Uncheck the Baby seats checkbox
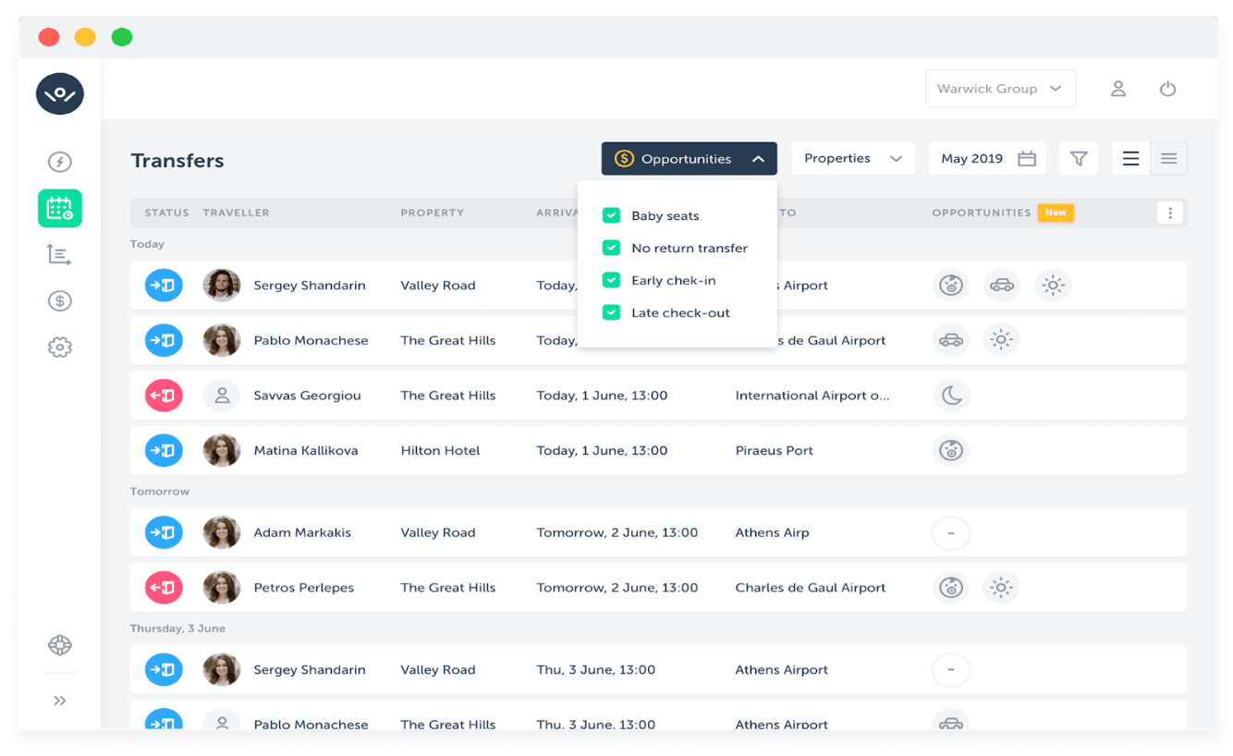The image size is (1233, 756). tap(611, 216)
